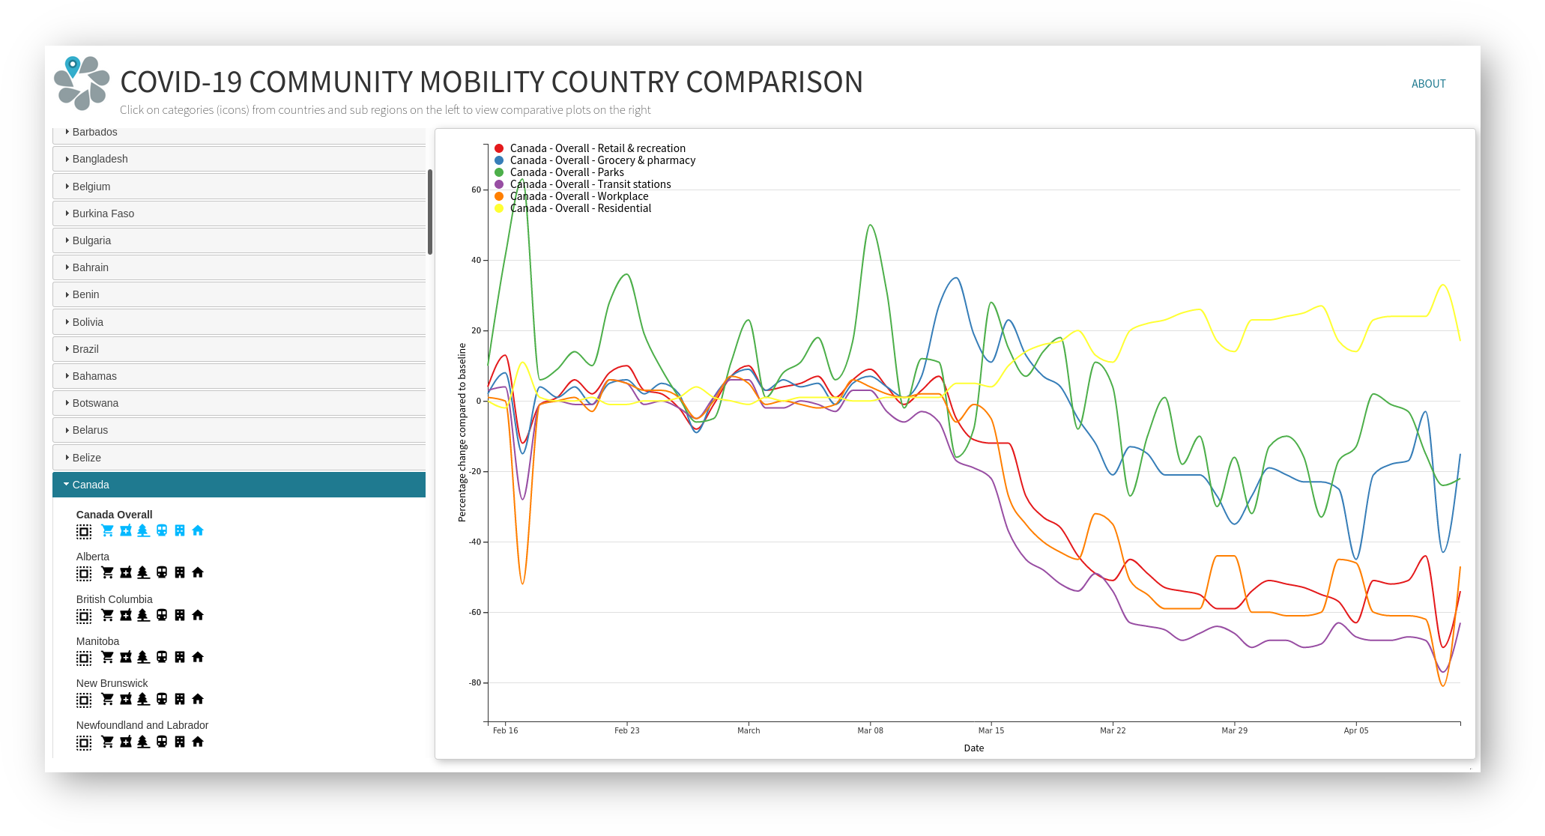Screen dimensions: 1545x836
Task: Enable Manitoba transit train icon
Action: [x=162, y=657]
